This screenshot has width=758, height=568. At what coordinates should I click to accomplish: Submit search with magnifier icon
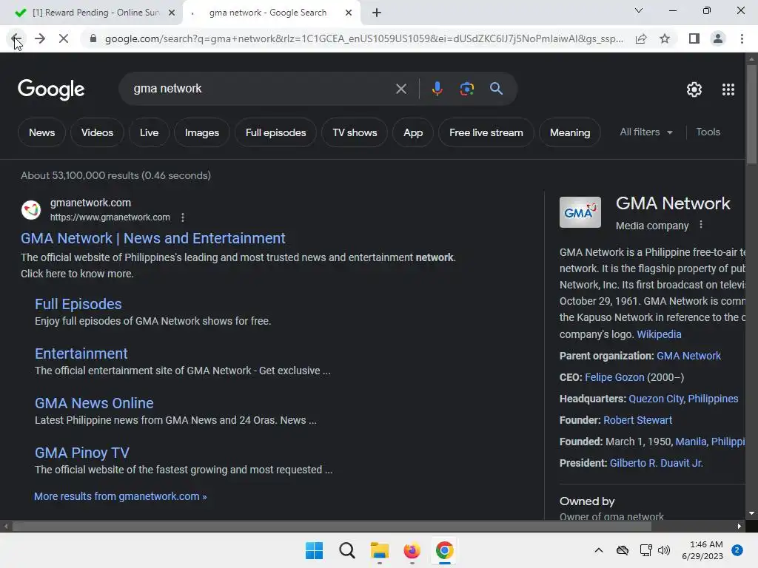(496, 89)
